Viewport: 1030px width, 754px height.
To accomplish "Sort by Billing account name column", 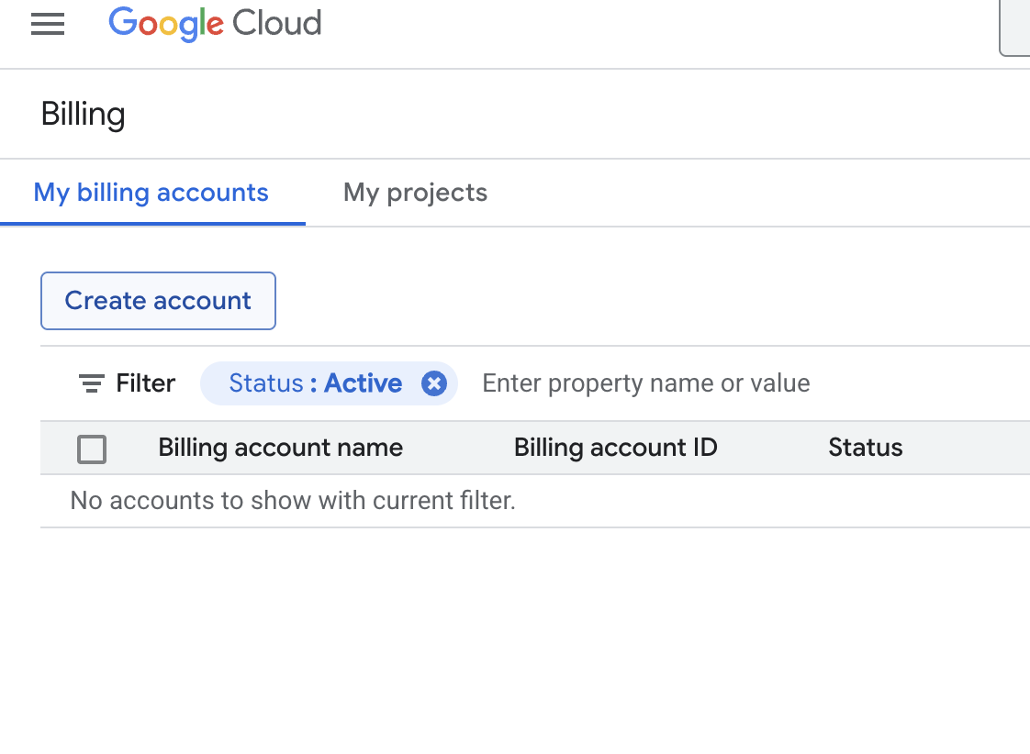I will click(281, 448).
